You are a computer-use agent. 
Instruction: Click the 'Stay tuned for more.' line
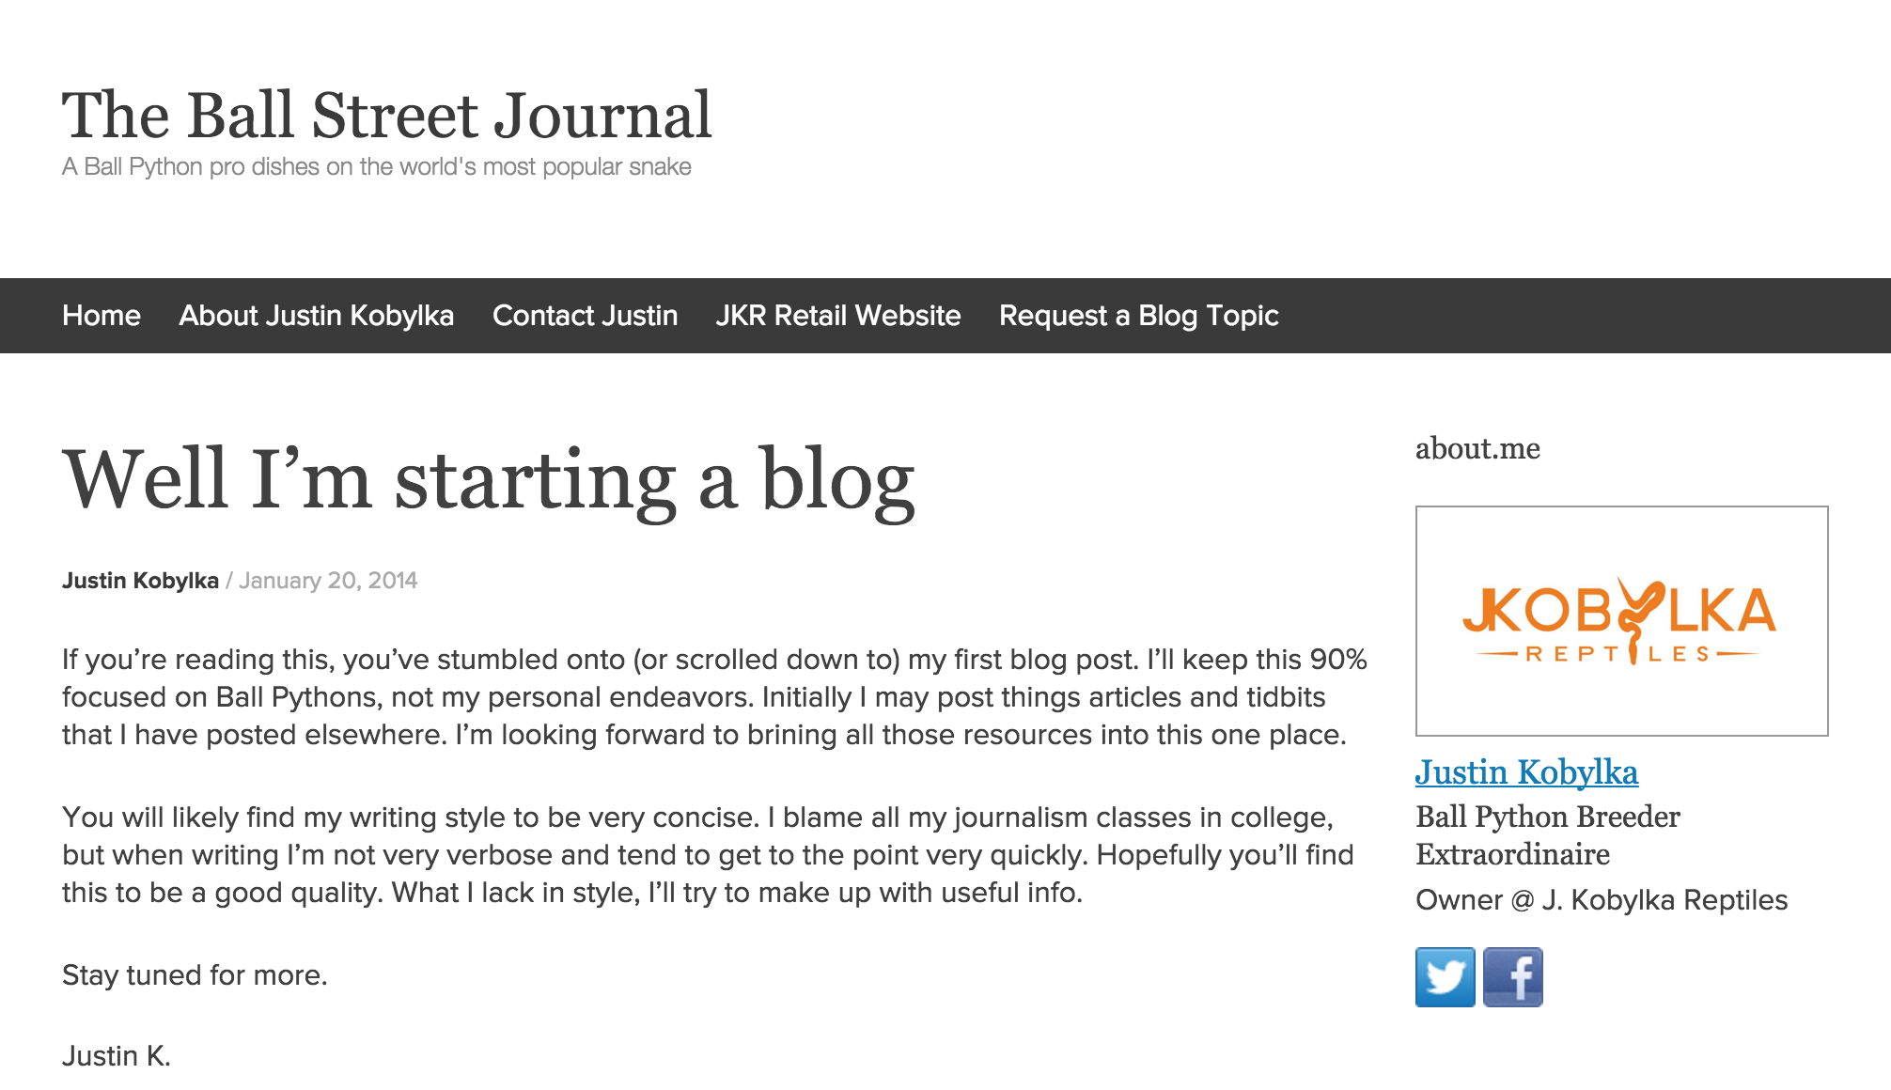coord(195,975)
